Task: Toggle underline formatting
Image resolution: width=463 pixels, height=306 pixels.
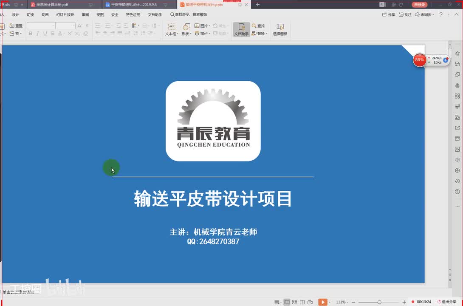Action: tap(45, 34)
